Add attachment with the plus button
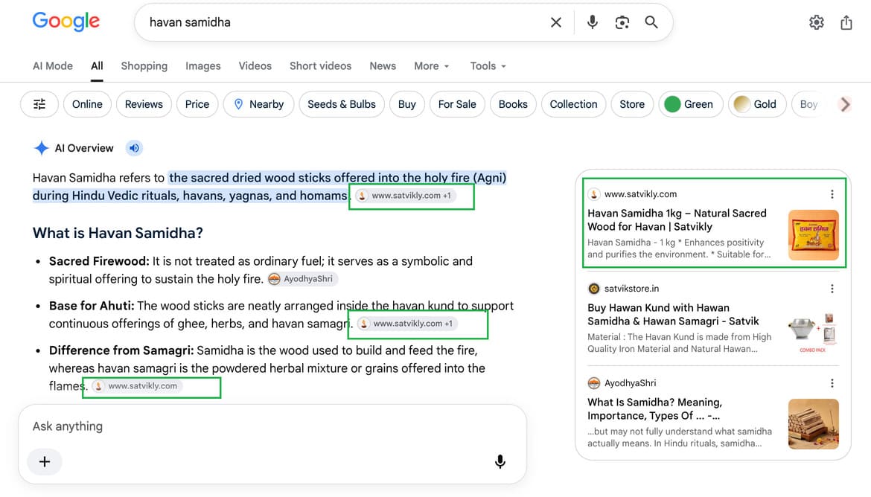Screen dimensions: 871x497 click(x=45, y=461)
